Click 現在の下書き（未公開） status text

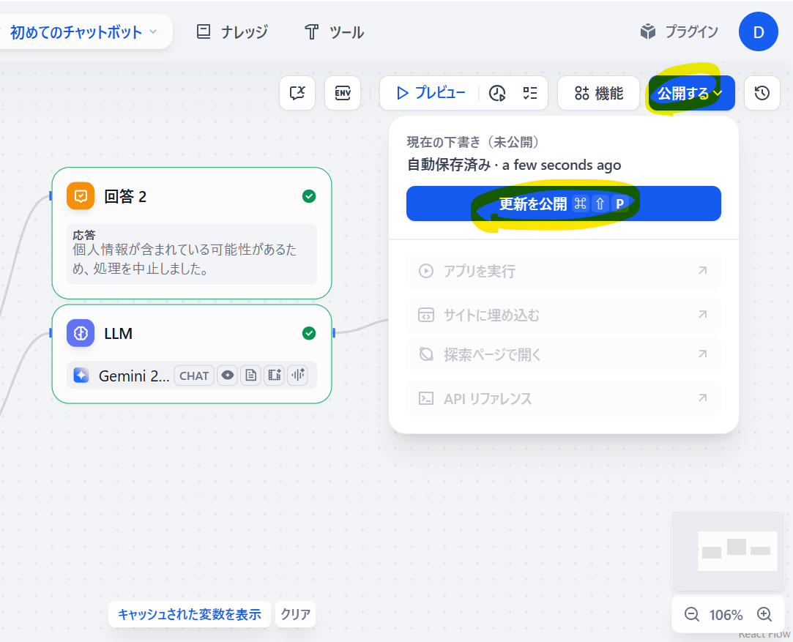click(473, 142)
